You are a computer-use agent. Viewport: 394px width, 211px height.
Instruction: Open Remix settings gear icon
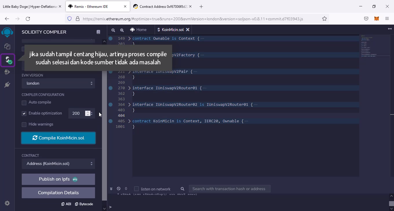point(7,203)
